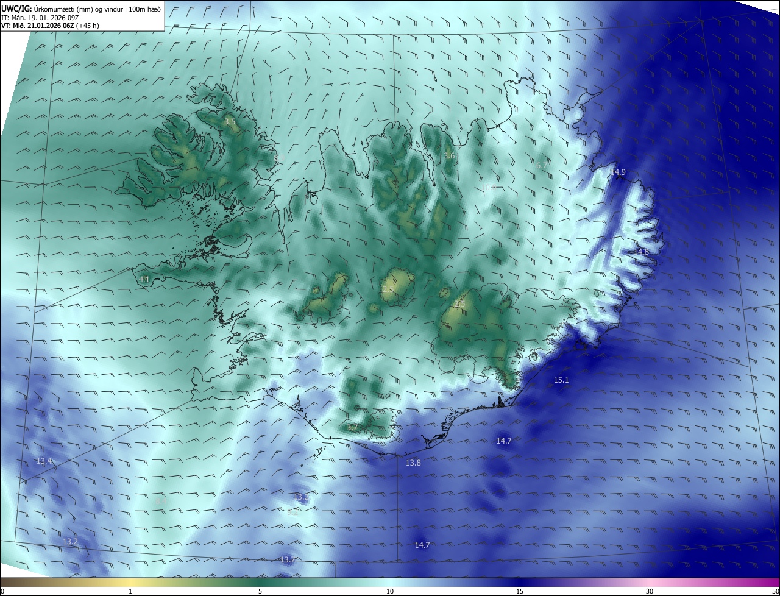Click the 14.8 value label near the east fjords
The width and height of the screenshot is (780, 596).
[x=641, y=252]
